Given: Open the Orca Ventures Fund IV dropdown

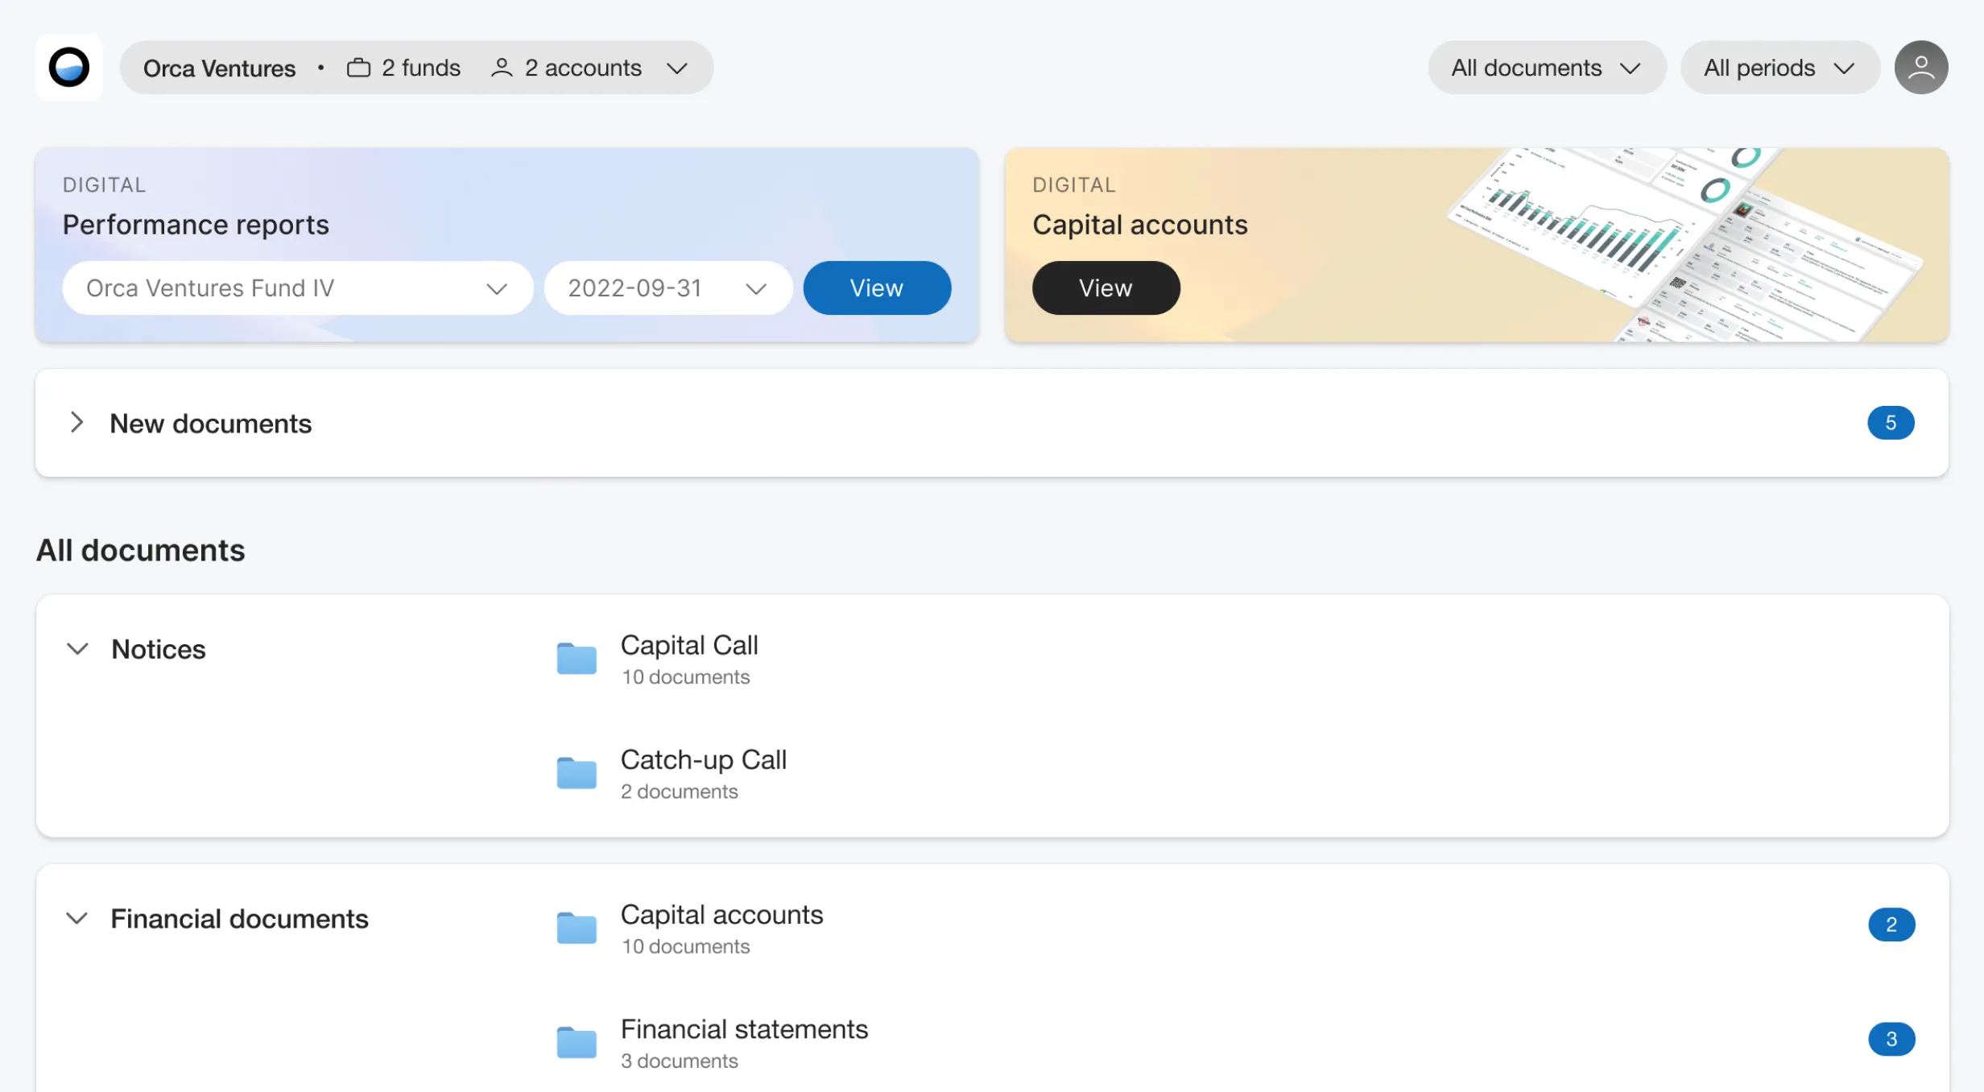Looking at the screenshot, I should 297,288.
